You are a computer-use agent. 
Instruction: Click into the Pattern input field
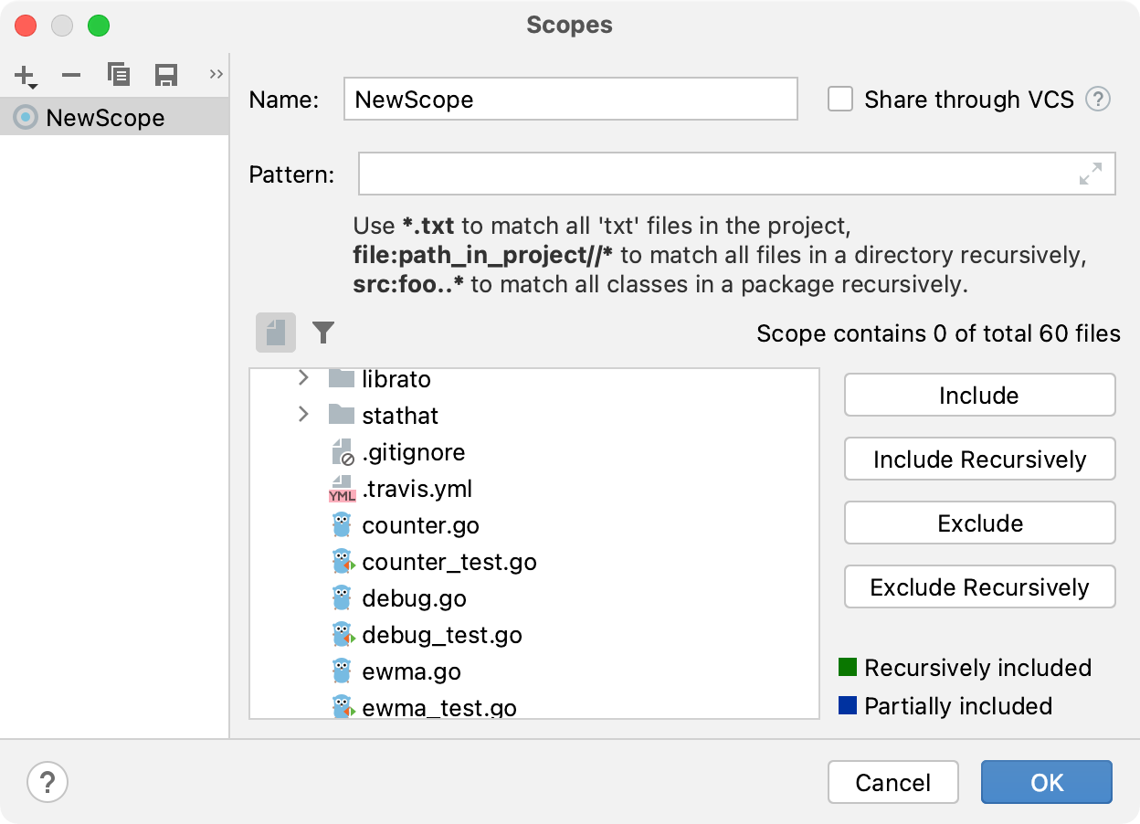tap(712, 174)
